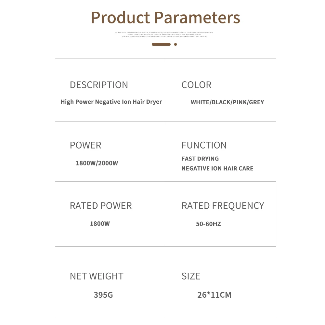Click the 26*11CM size value
325x325 pixels.
point(214,295)
